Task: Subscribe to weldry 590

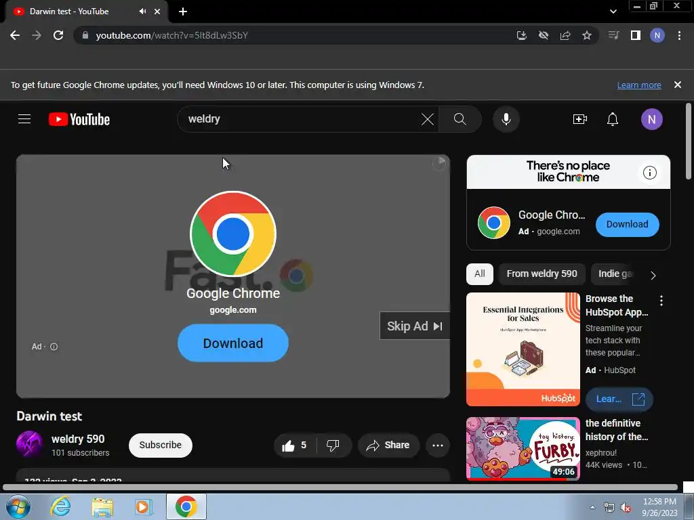Action: tap(160, 445)
